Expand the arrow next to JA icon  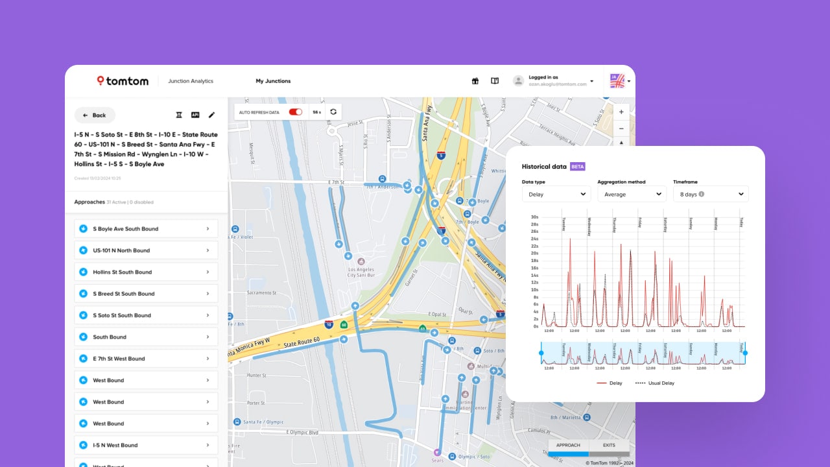[629, 82]
